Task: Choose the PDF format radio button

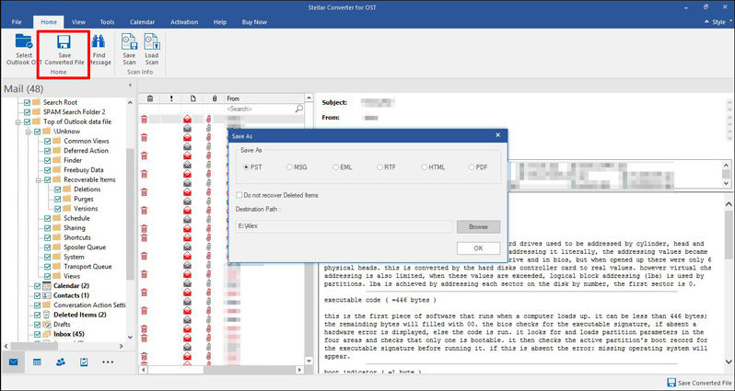Action: tap(471, 167)
